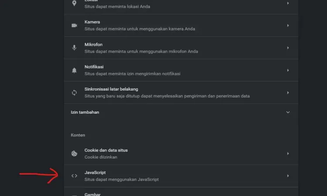Open the Gambar entry at bottom
327x196 pixels.
[181, 192]
